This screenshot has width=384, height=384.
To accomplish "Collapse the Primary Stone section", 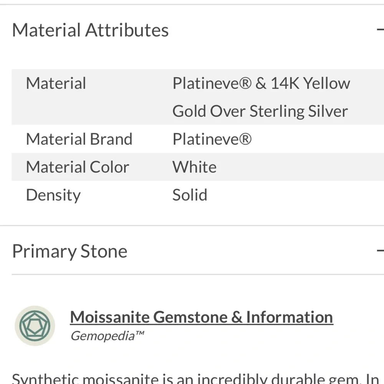I will pos(380,250).
